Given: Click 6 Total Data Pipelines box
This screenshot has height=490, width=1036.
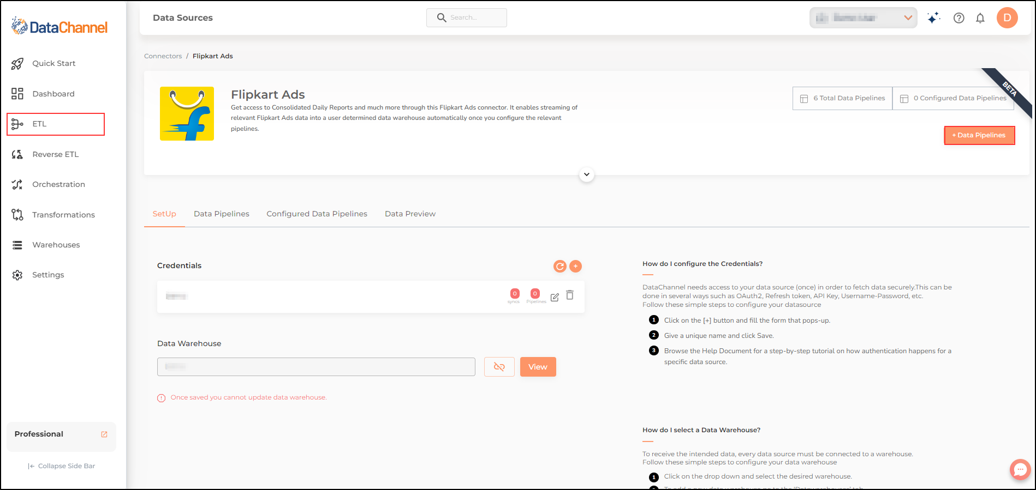Looking at the screenshot, I should click(842, 98).
